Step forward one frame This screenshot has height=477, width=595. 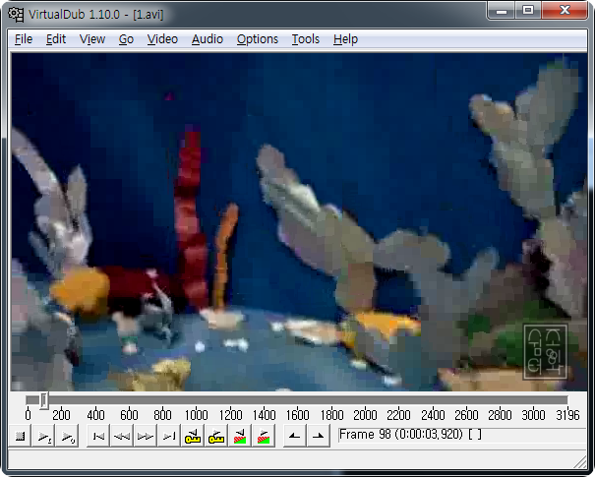(x=146, y=436)
